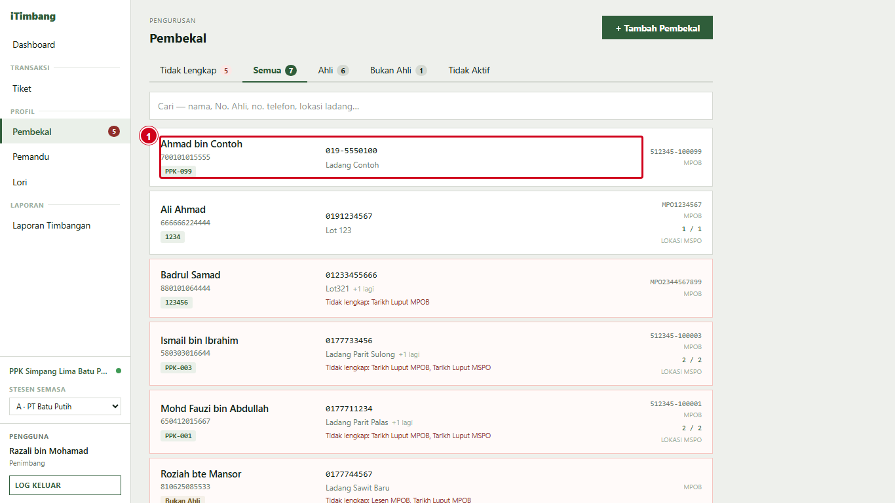Open the Roziah bte Mansor supplier card

(x=431, y=481)
